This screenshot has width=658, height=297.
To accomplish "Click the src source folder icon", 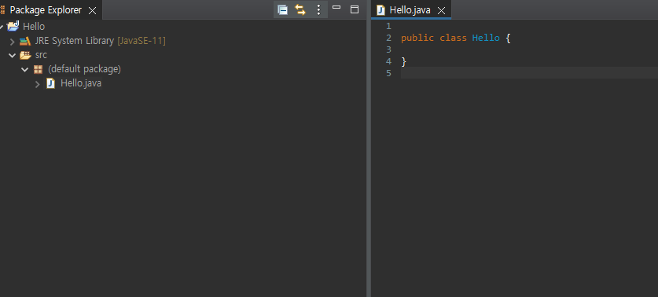I will pyautogui.click(x=26, y=55).
